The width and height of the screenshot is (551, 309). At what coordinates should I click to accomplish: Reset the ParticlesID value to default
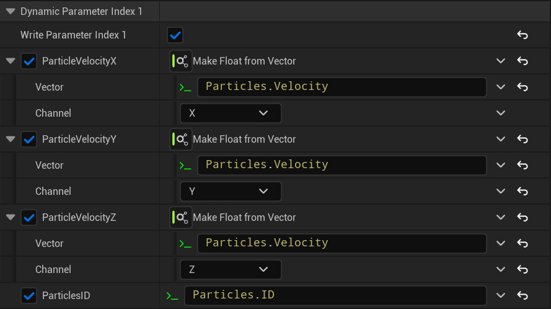[522, 295]
